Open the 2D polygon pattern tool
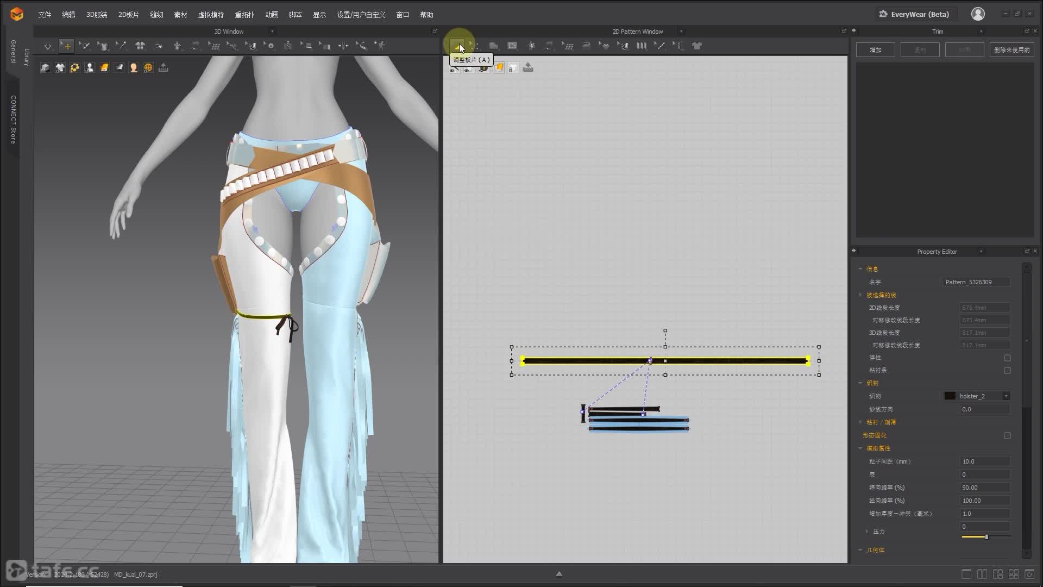 click(x=493, y=46)
